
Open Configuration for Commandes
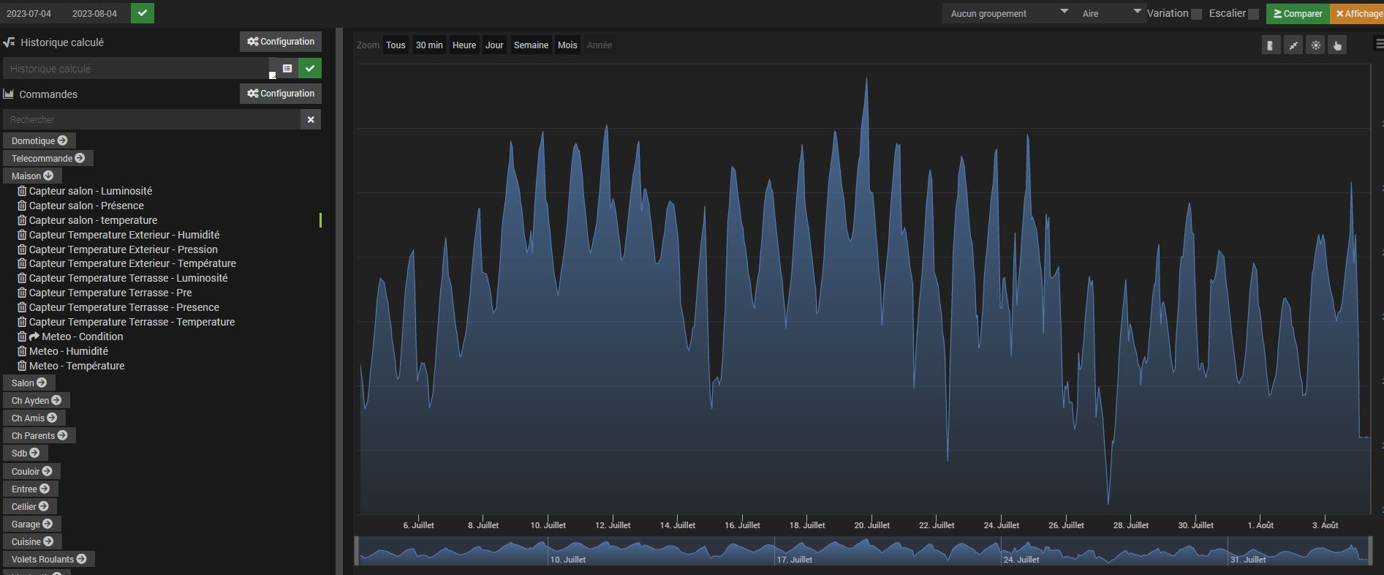pos(281,94)
